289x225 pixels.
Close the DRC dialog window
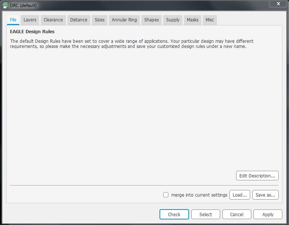tap(278, 4)
